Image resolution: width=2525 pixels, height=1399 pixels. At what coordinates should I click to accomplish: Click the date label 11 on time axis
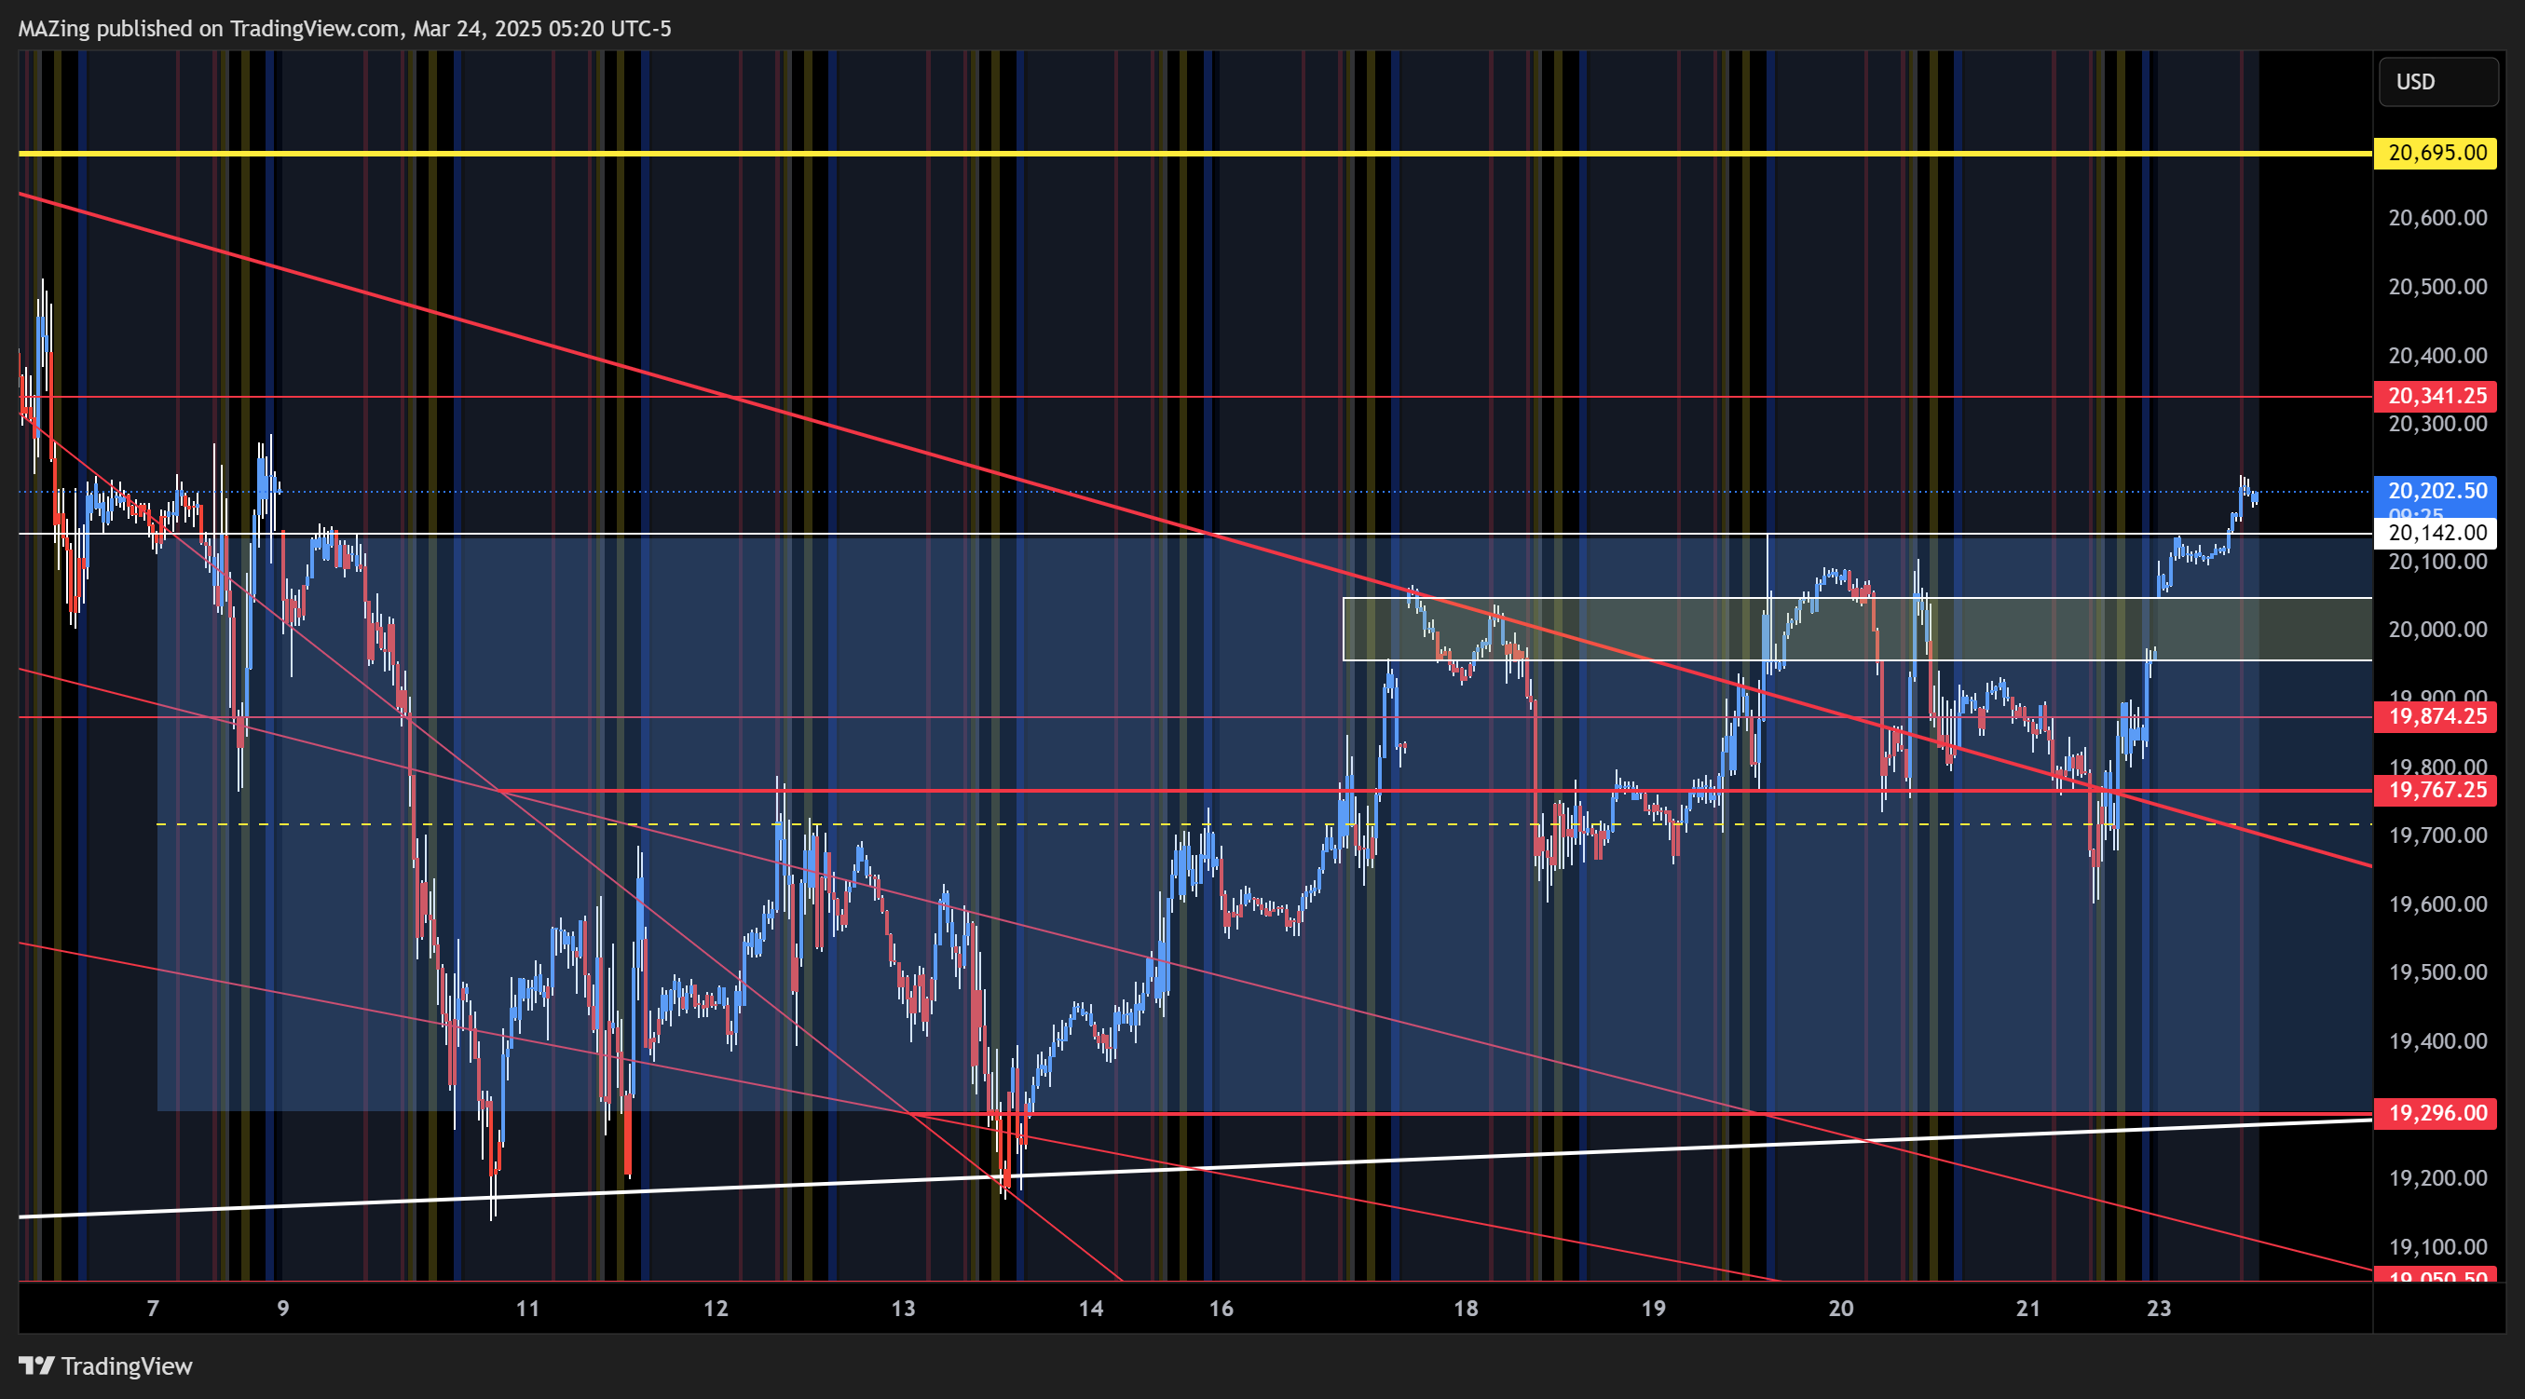coord(528,1308)
